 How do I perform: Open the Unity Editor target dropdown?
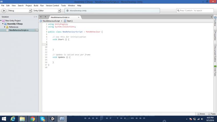47,11
